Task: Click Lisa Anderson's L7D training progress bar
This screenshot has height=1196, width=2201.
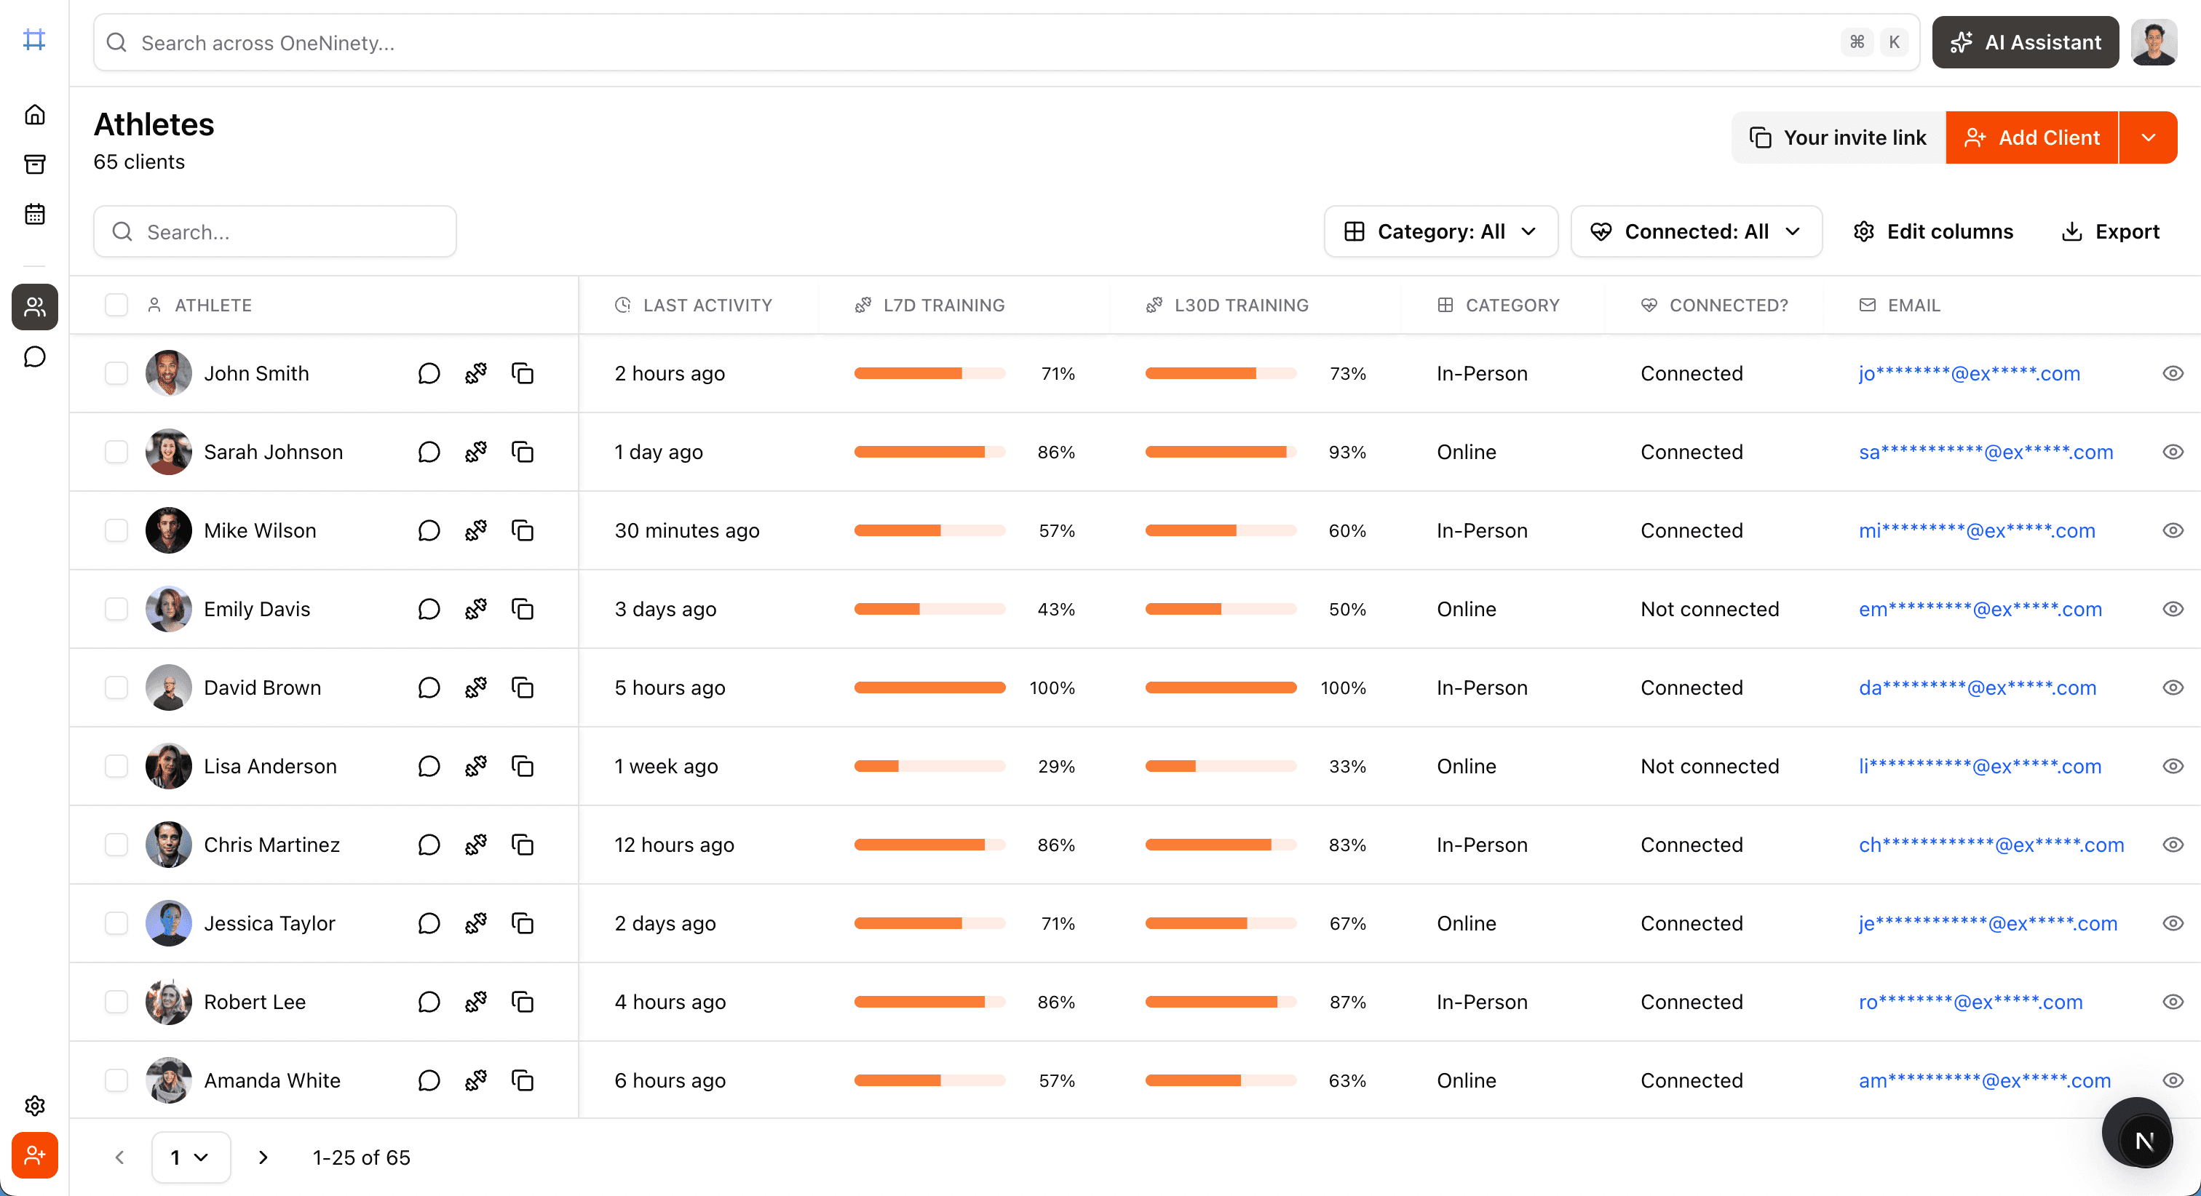Action: coord(929,766)
